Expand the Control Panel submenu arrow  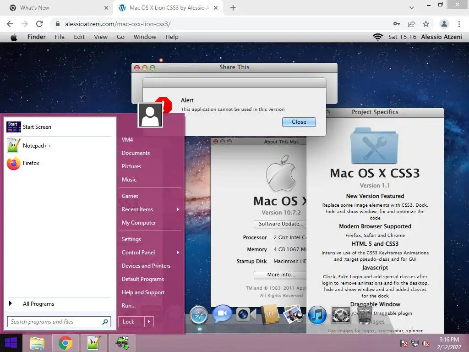pyautogui.click(x=178, y=253)
